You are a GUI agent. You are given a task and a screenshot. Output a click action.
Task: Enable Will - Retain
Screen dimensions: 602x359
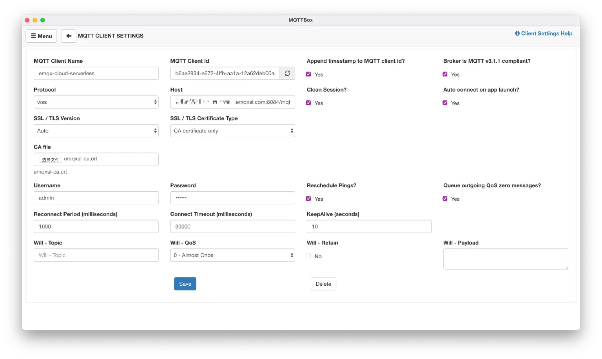[x=308, y=256]
